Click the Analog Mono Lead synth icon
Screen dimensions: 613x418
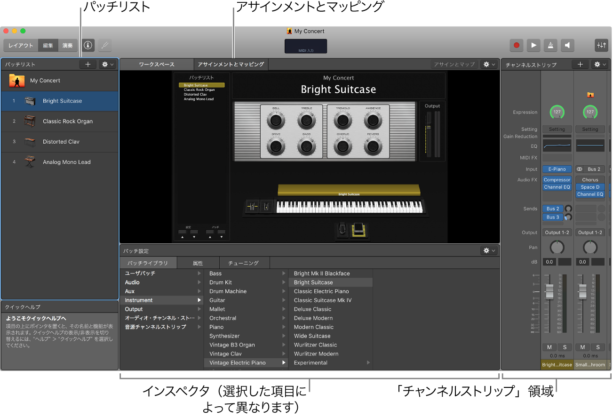(30, 162)
